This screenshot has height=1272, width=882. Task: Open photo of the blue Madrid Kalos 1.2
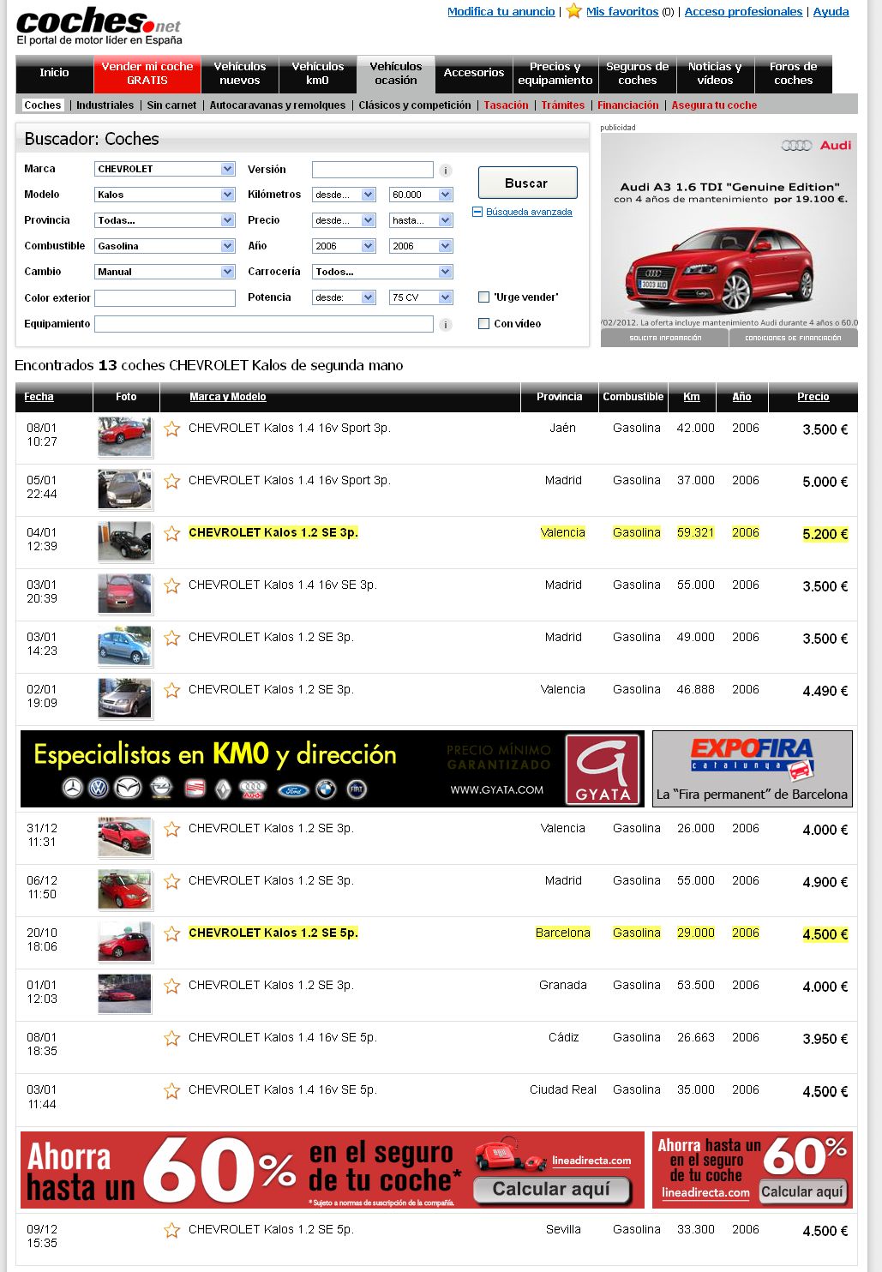(125, 646)
